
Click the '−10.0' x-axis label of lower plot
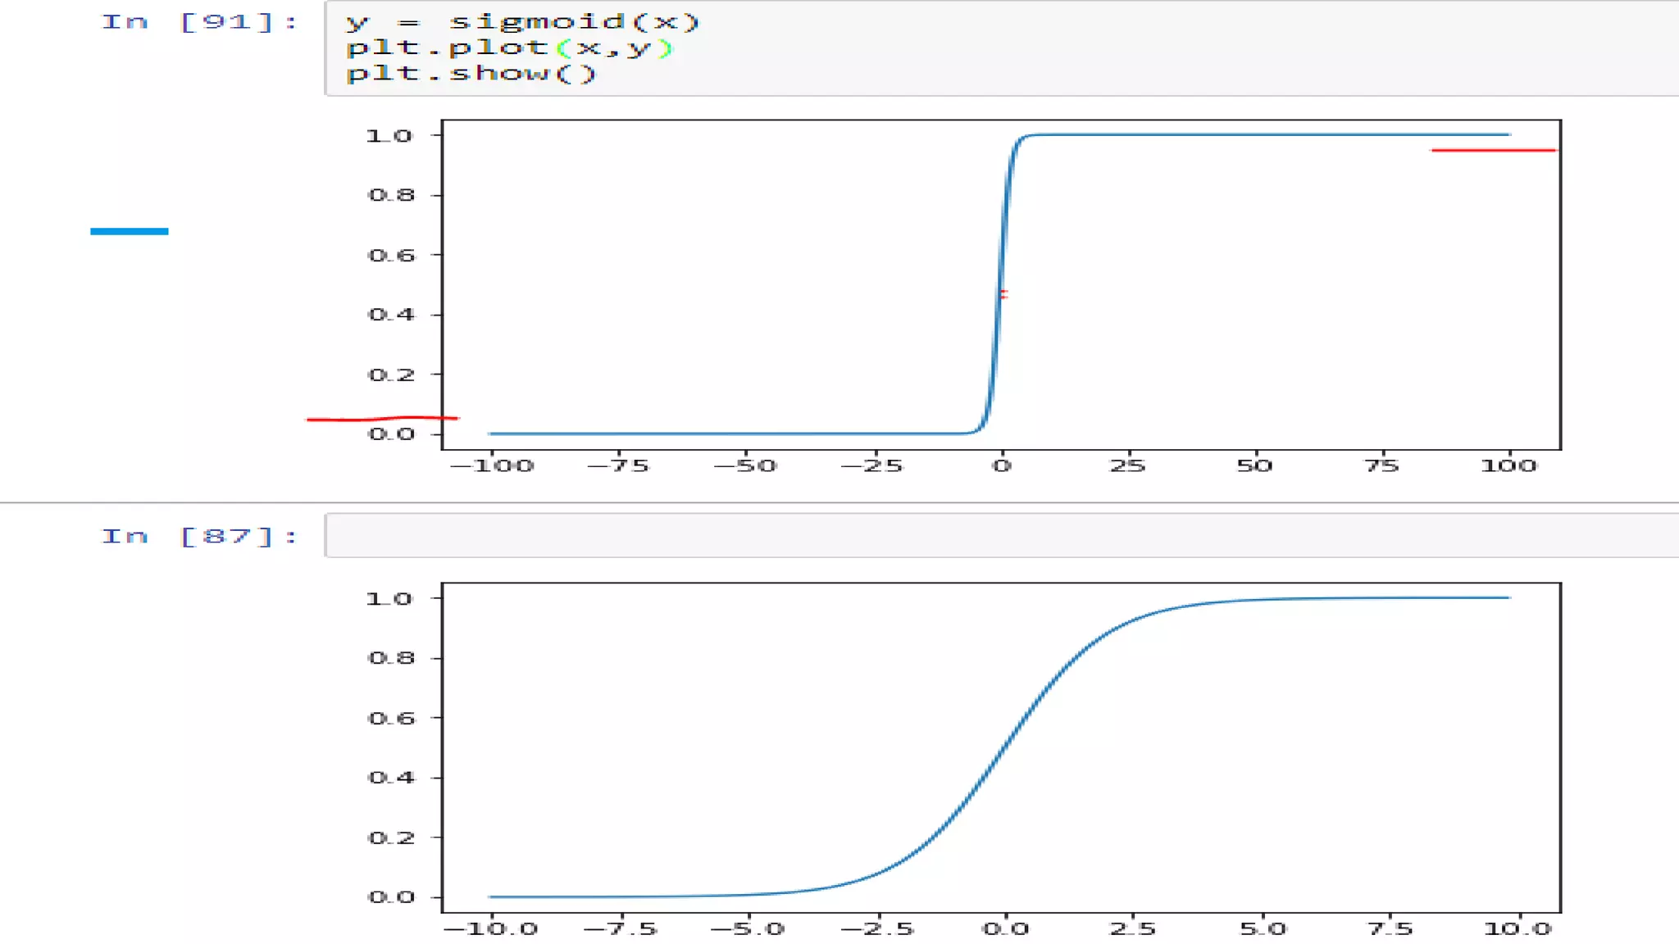[x=491, y=929]
